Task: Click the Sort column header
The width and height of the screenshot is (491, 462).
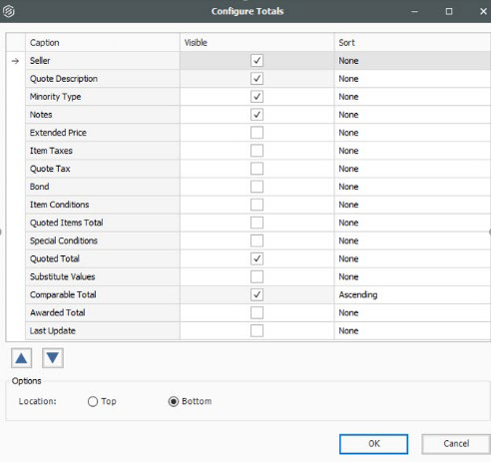Action: point(412,42)
